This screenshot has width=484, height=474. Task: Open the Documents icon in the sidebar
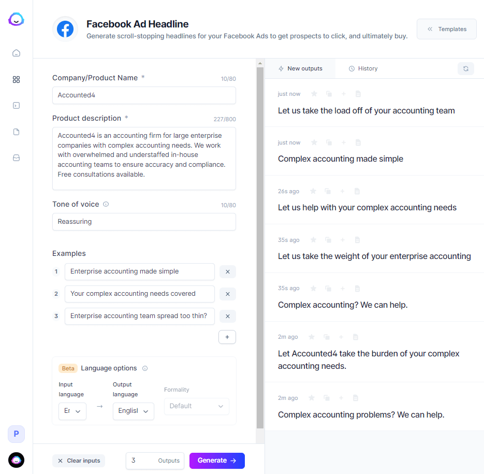pos(16,132)
